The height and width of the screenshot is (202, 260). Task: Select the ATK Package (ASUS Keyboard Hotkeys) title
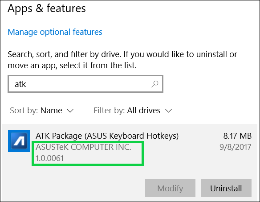(x=107, y=136)
